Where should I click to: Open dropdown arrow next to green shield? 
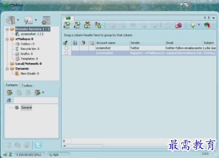[x=199, y=25]
